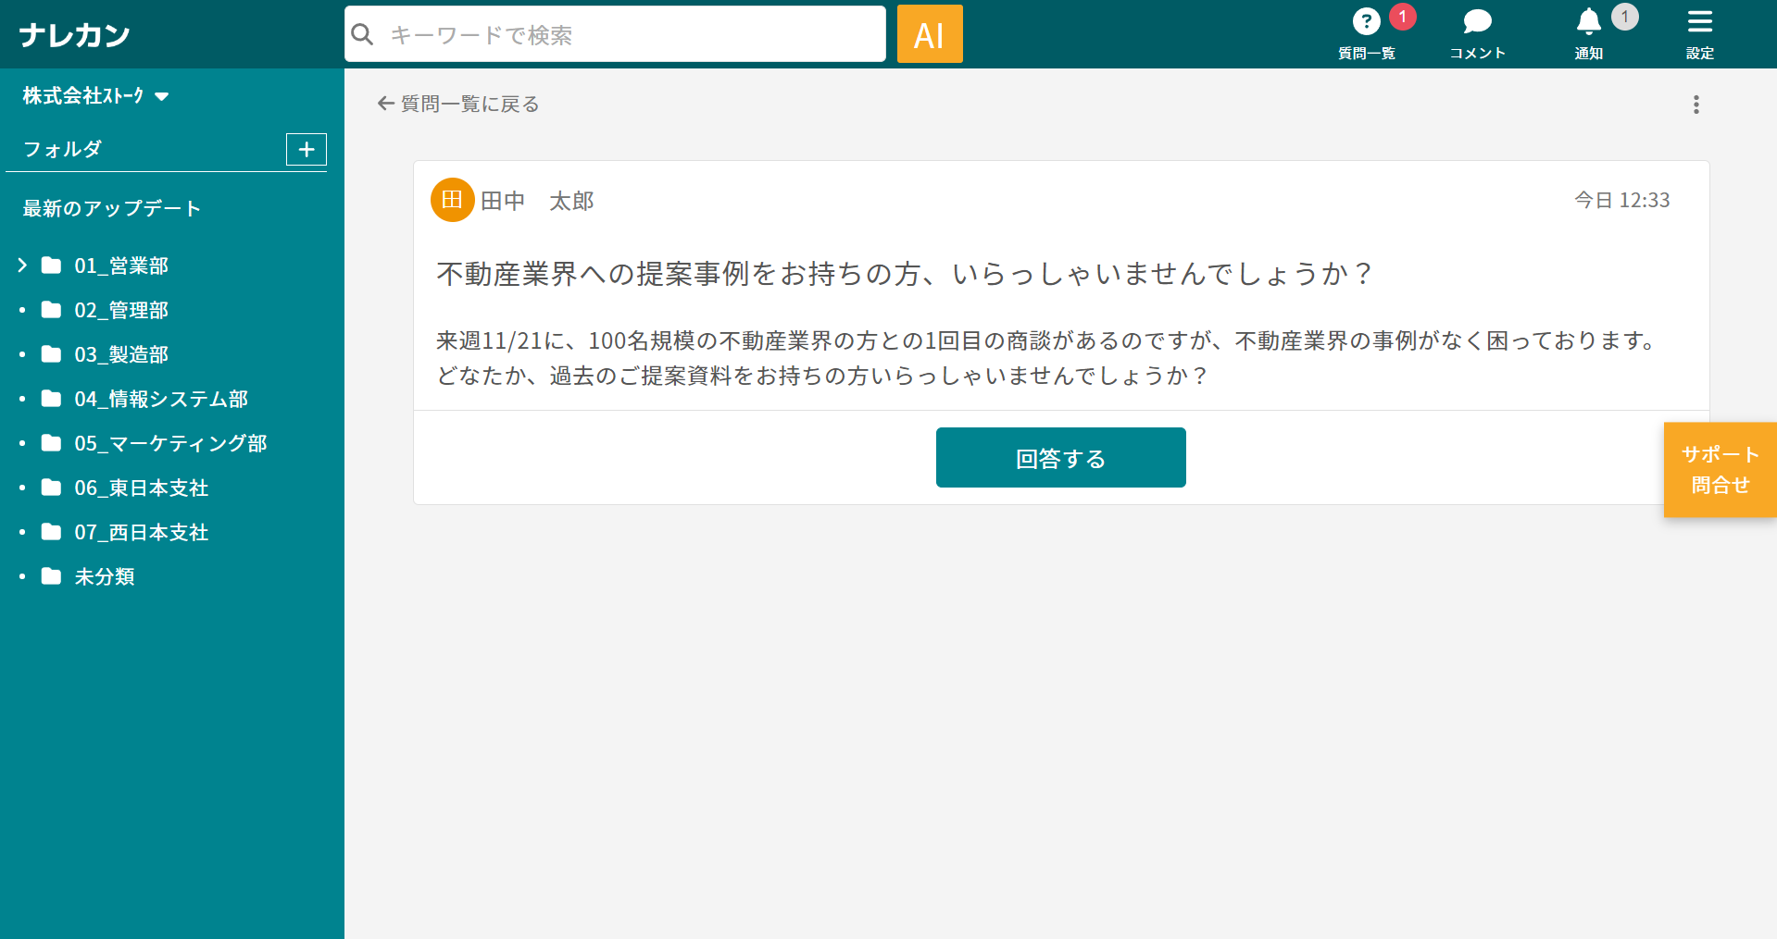Viewport: 1777px width, 939px height.
Task: Open the 02_管理部 folder
Action: point(121,310)
